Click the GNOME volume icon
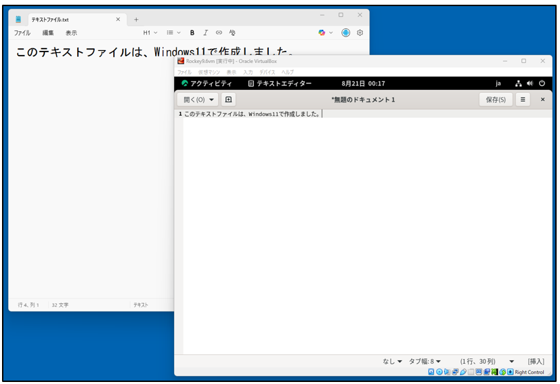Screen dimensions: 560x384 pos(530,83)
